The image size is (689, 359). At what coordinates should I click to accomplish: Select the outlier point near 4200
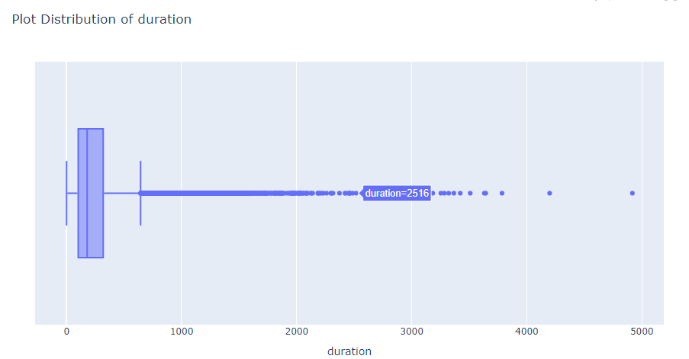549,193
